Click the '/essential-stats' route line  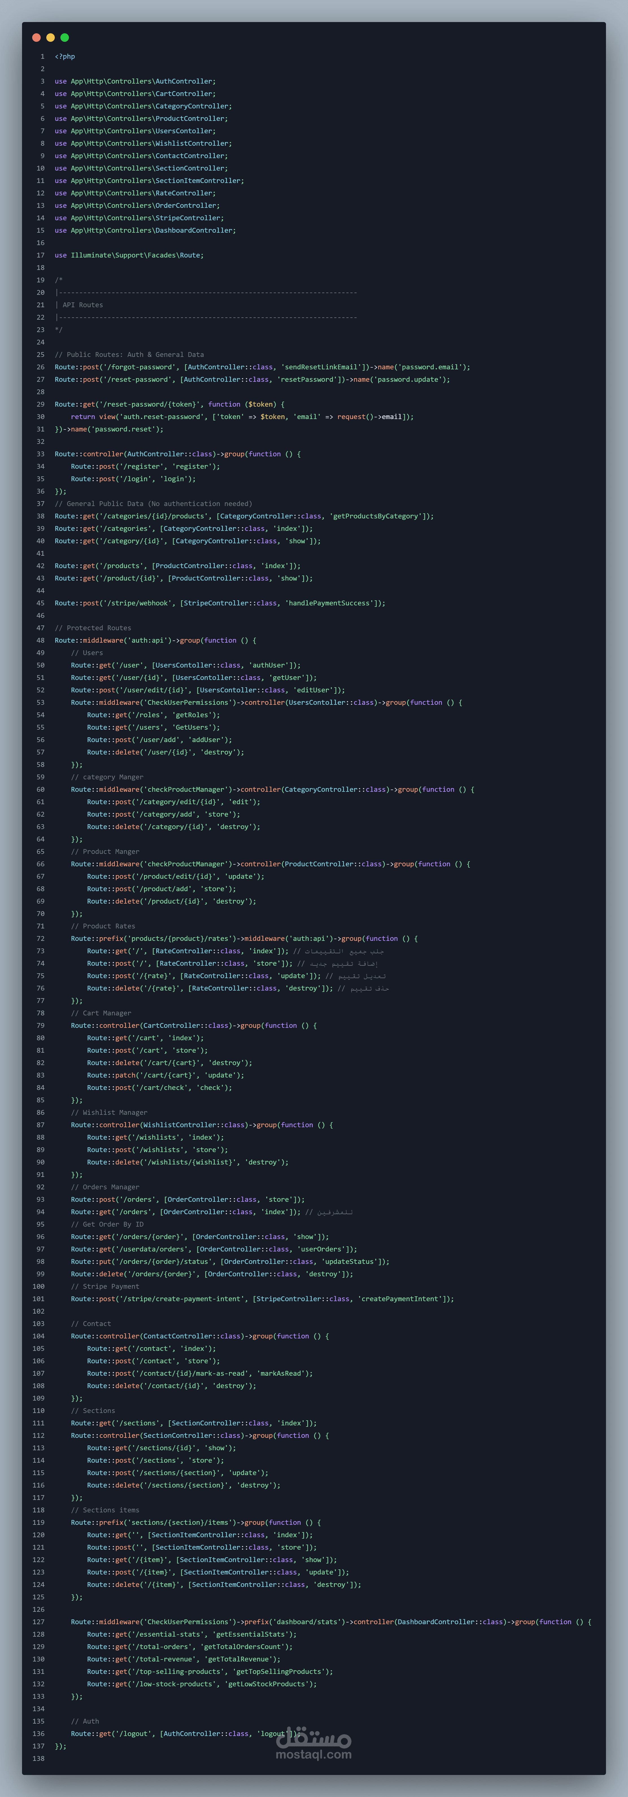tap(192, 1634)
